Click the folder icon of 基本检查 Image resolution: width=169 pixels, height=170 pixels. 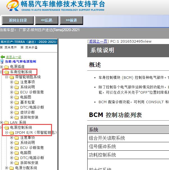(17, 102)
